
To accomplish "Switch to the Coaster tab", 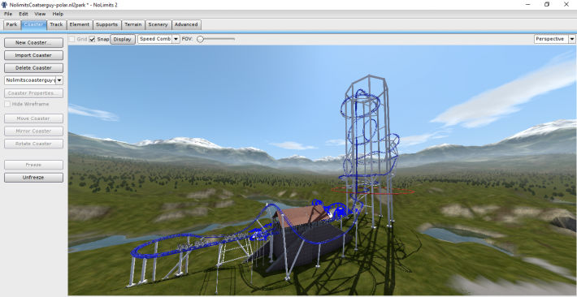I will coord(34,24).
